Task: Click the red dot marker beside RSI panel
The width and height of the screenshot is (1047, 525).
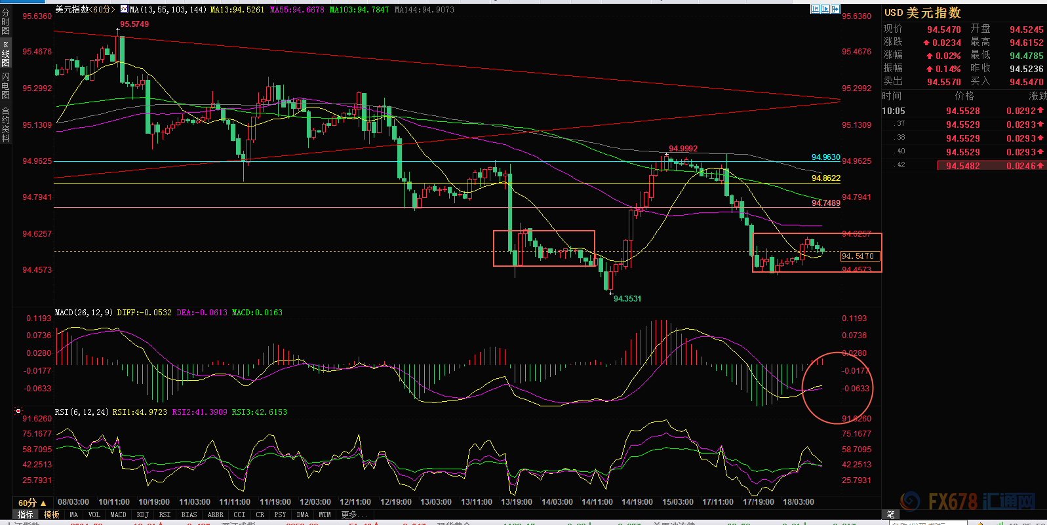Action: click(x=18, y=412)
